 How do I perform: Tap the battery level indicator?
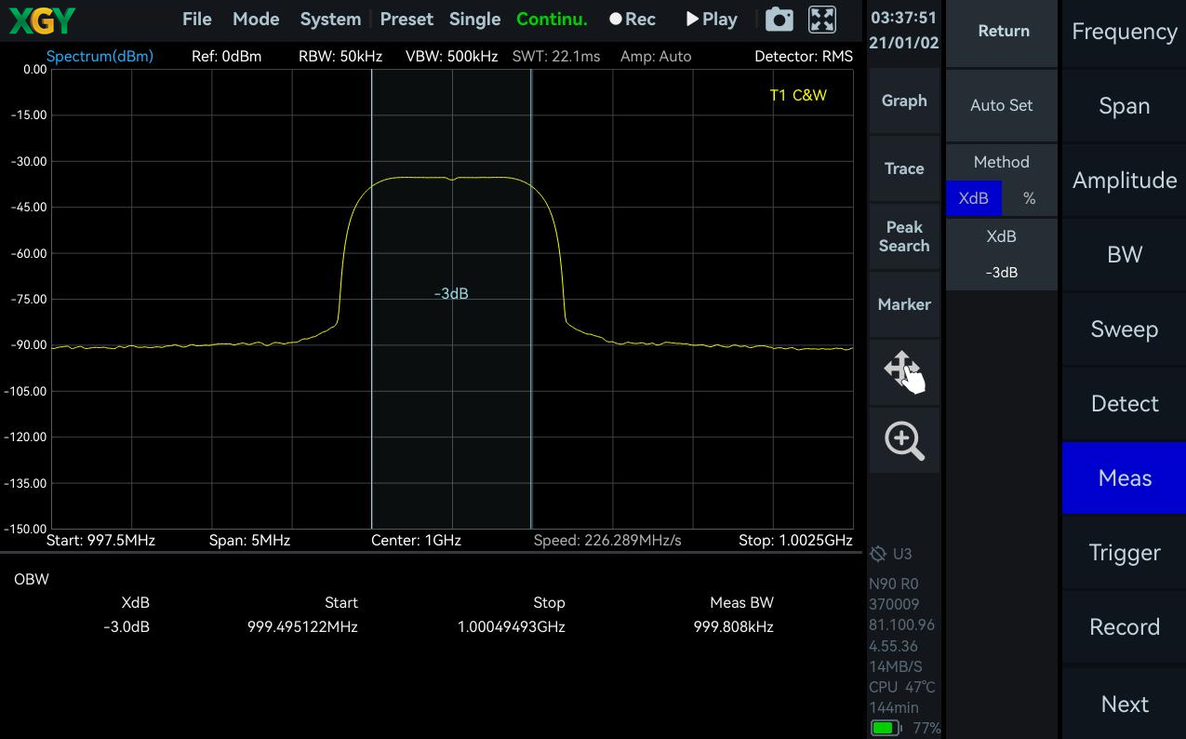click(x=886, y=728)
